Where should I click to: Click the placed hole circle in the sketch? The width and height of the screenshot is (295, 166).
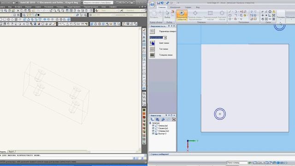[220, 114]
